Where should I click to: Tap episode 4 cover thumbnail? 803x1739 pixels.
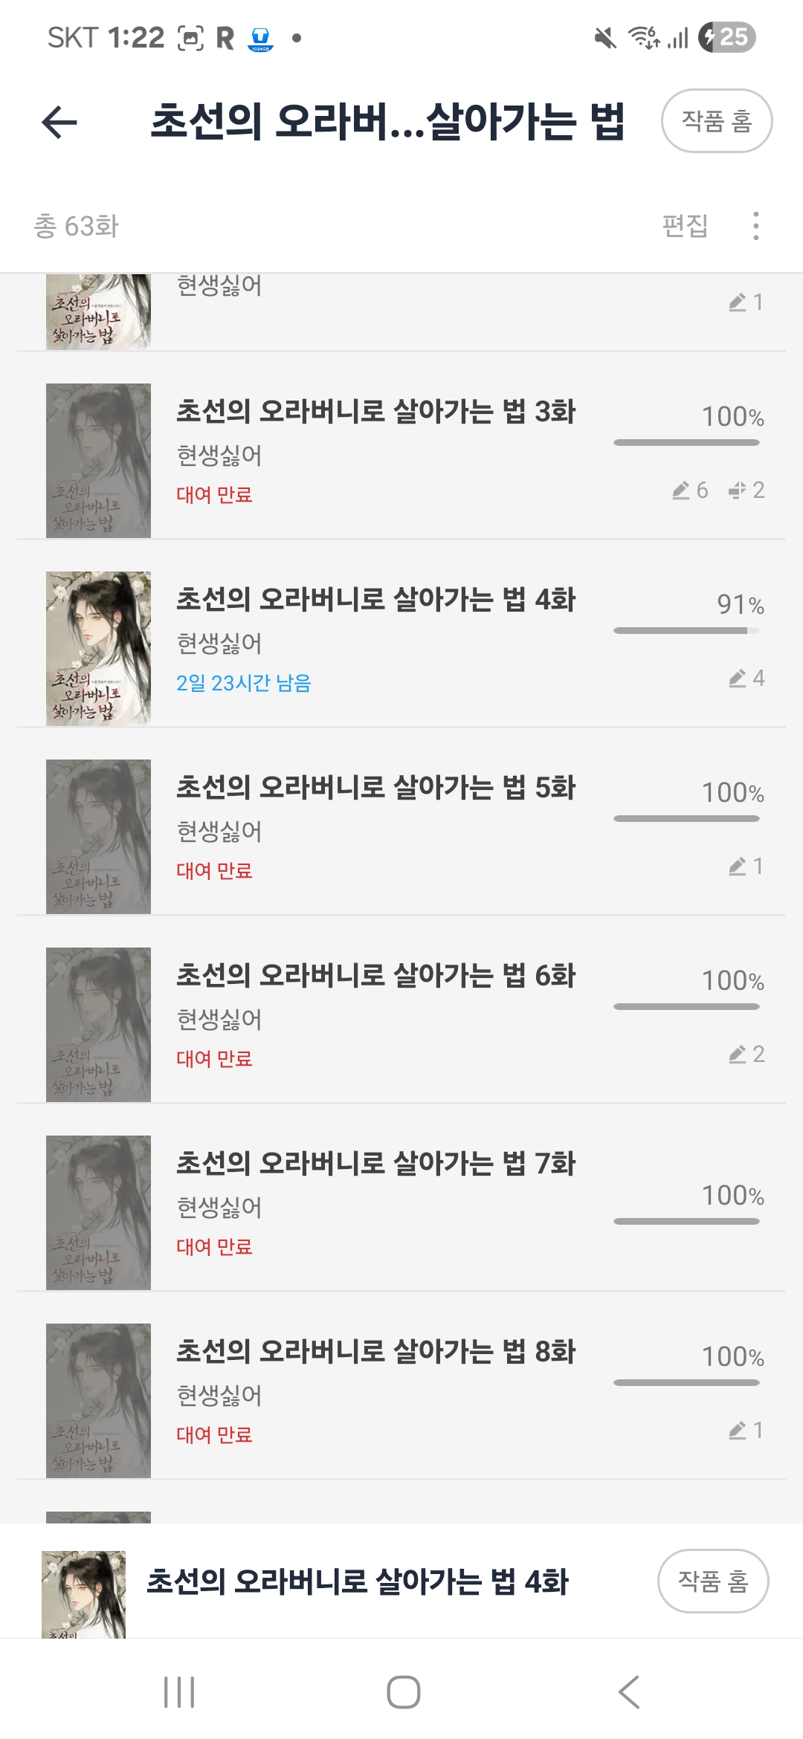[x=98, y=648]
